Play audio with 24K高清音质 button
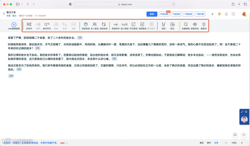250x146 pixels. coord(14,26)
